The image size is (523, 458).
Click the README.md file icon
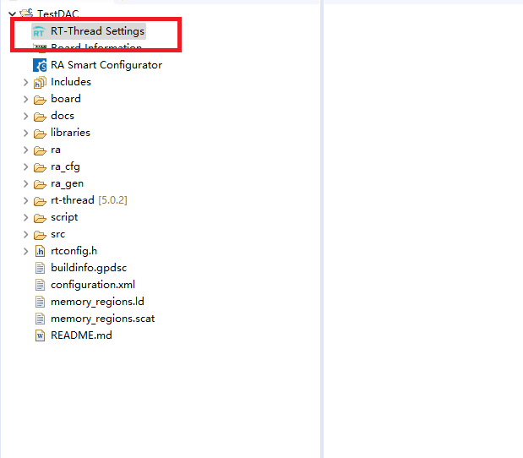[x=39, y=335]
